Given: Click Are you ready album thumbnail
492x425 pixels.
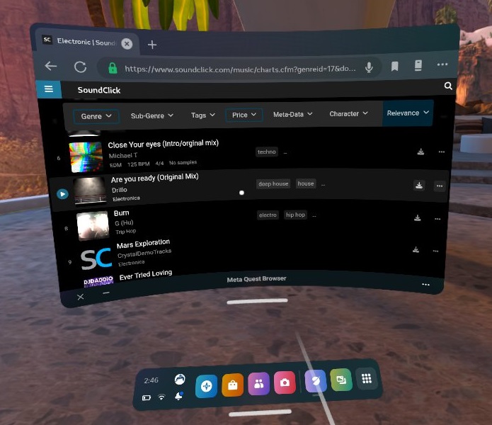Looking at the screenshot, I should click(90, 191).
